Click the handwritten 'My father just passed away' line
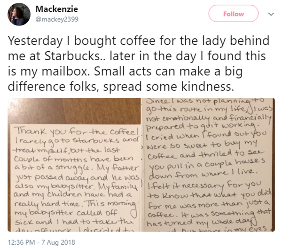 pos(76,173)
